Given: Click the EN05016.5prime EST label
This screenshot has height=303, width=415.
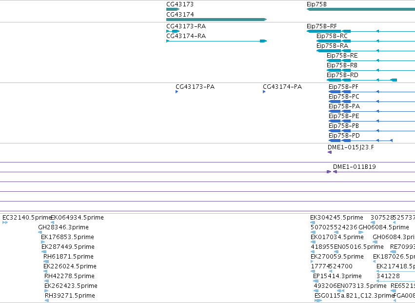Looking at the screenshot, I should (x=359, y=247).
